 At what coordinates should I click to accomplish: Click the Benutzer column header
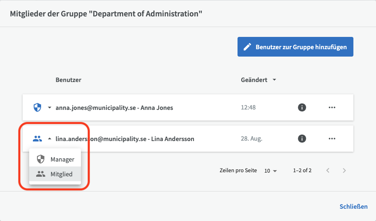[68, 80]
